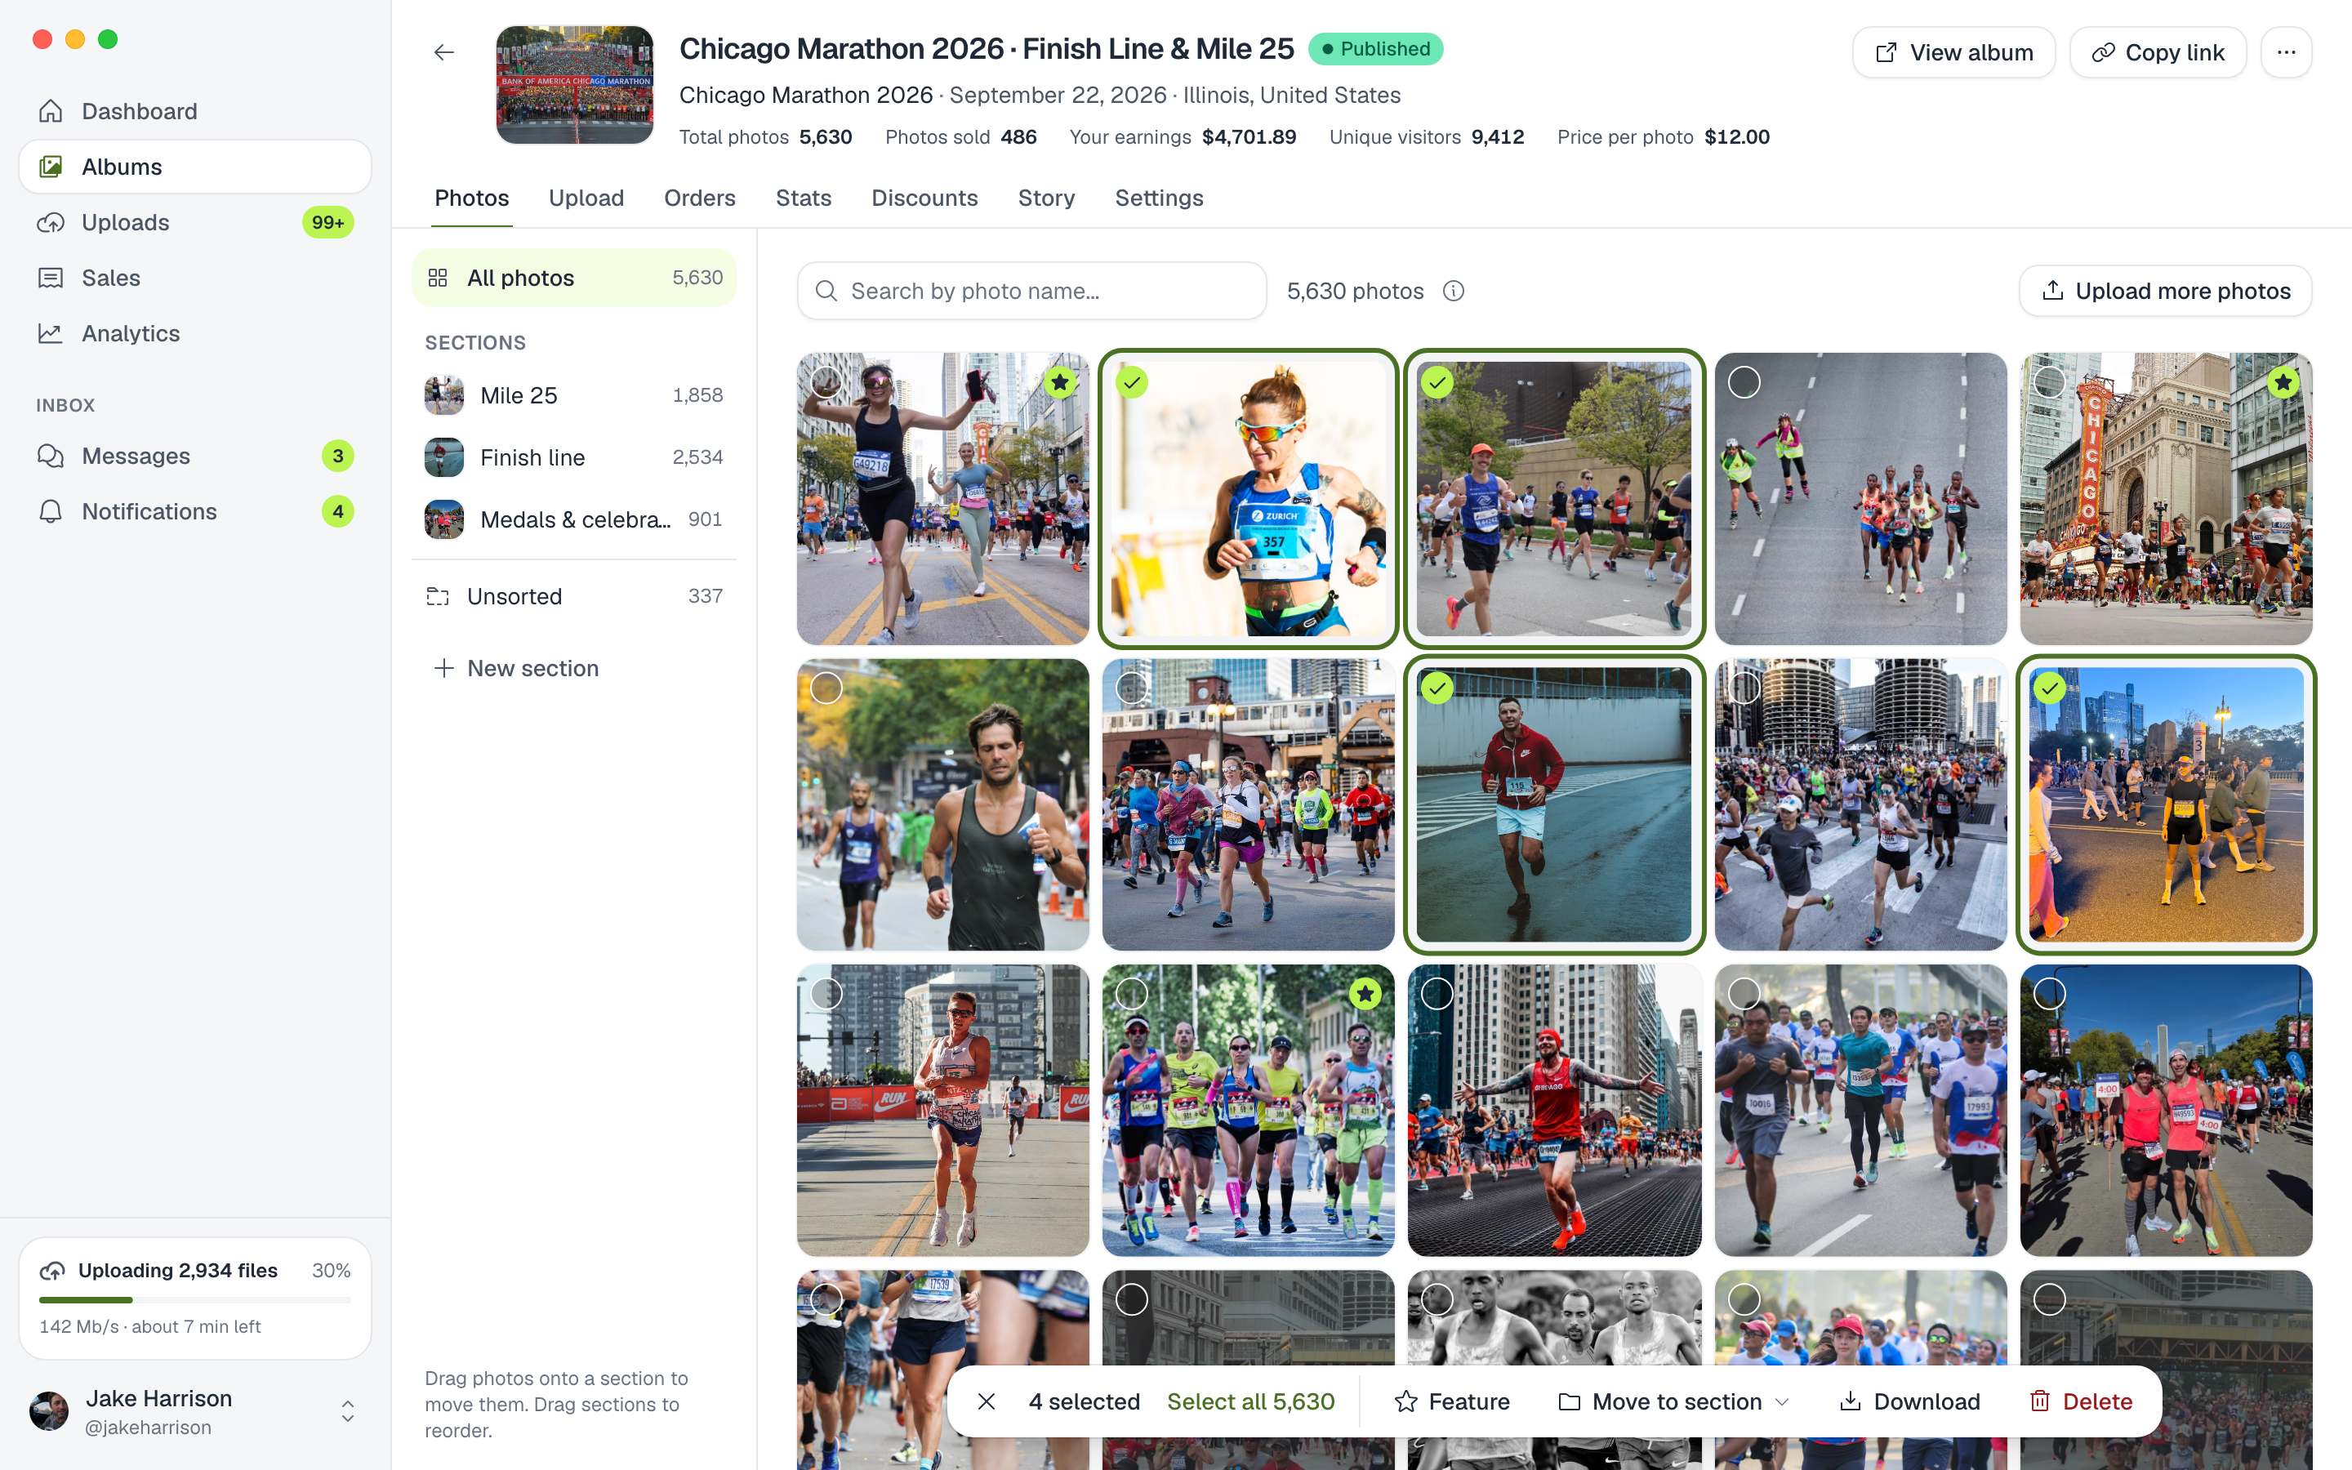2352x1470 pixels.
Task: Click the Delete label in action bar
Action: (x=2097, y=1401)
